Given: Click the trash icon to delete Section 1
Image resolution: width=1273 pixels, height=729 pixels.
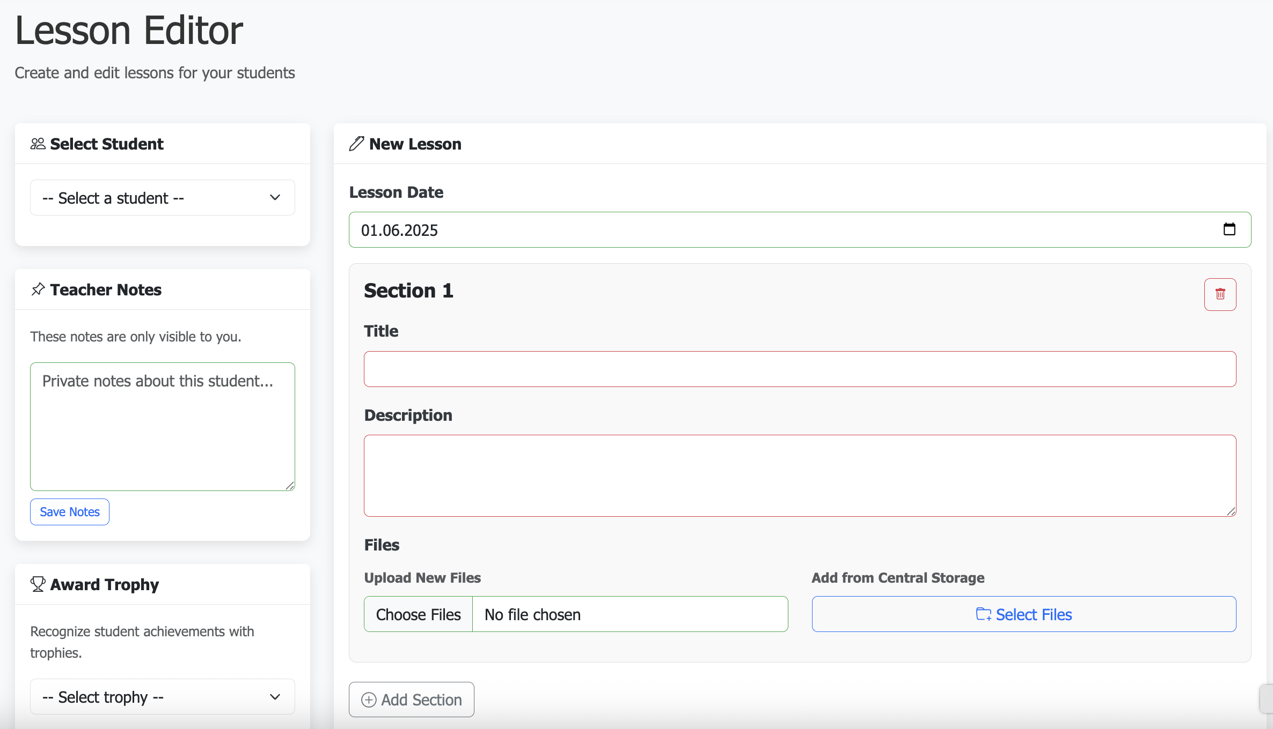Looking at the screenshot, I should click(1220, 294).
